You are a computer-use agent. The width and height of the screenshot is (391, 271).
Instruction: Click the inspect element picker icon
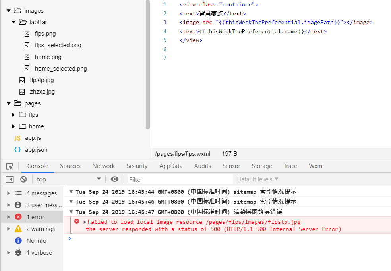[x=10, y=166]
